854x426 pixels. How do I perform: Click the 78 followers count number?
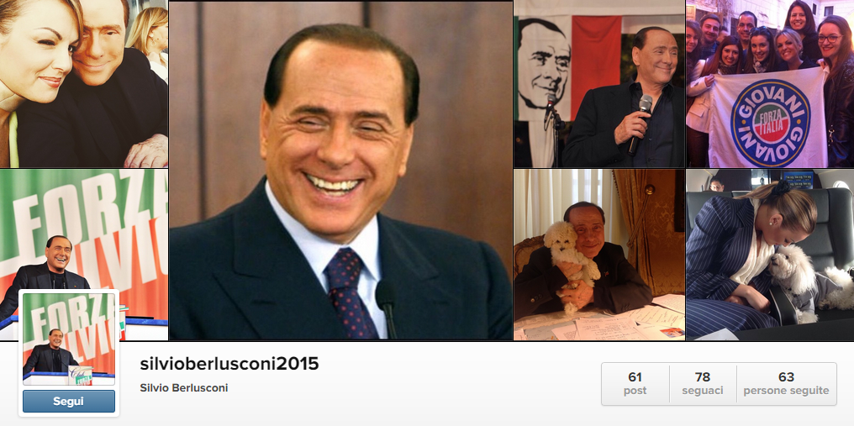tap(703, 377)
